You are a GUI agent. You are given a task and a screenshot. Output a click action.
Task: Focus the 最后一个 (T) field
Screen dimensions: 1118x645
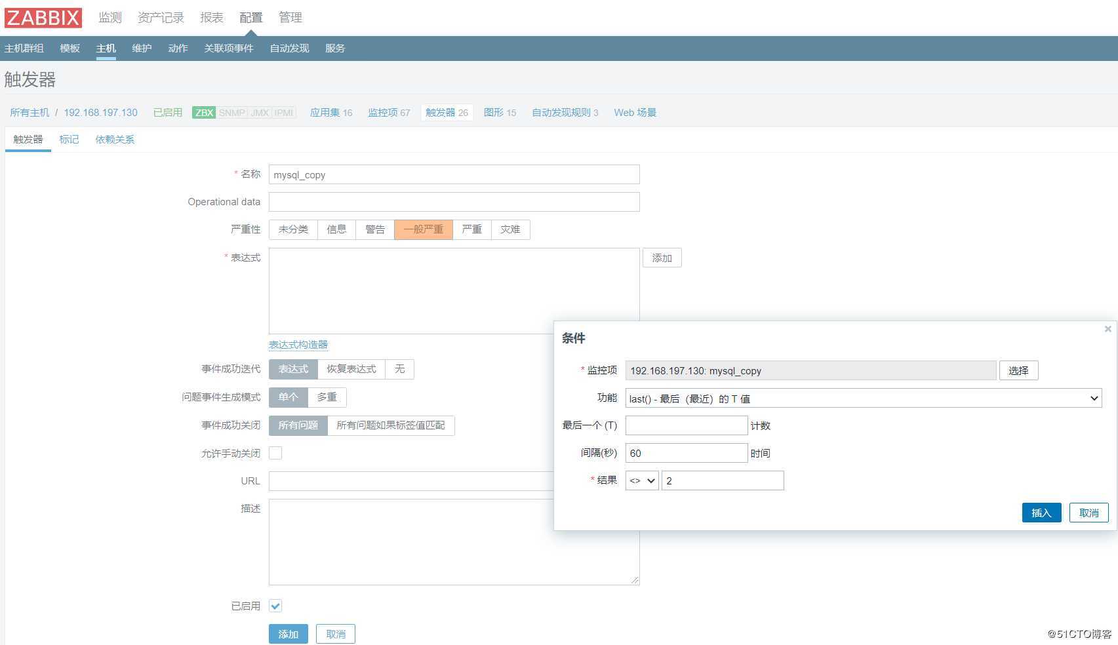(x=687, y=425)
